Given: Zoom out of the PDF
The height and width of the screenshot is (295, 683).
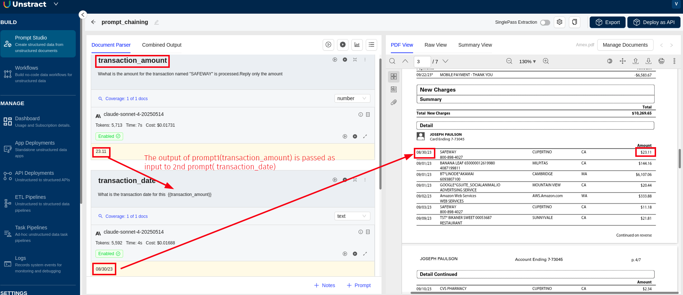Looking at the screenshot, I should pyautogui.click(x=509, y=61).
